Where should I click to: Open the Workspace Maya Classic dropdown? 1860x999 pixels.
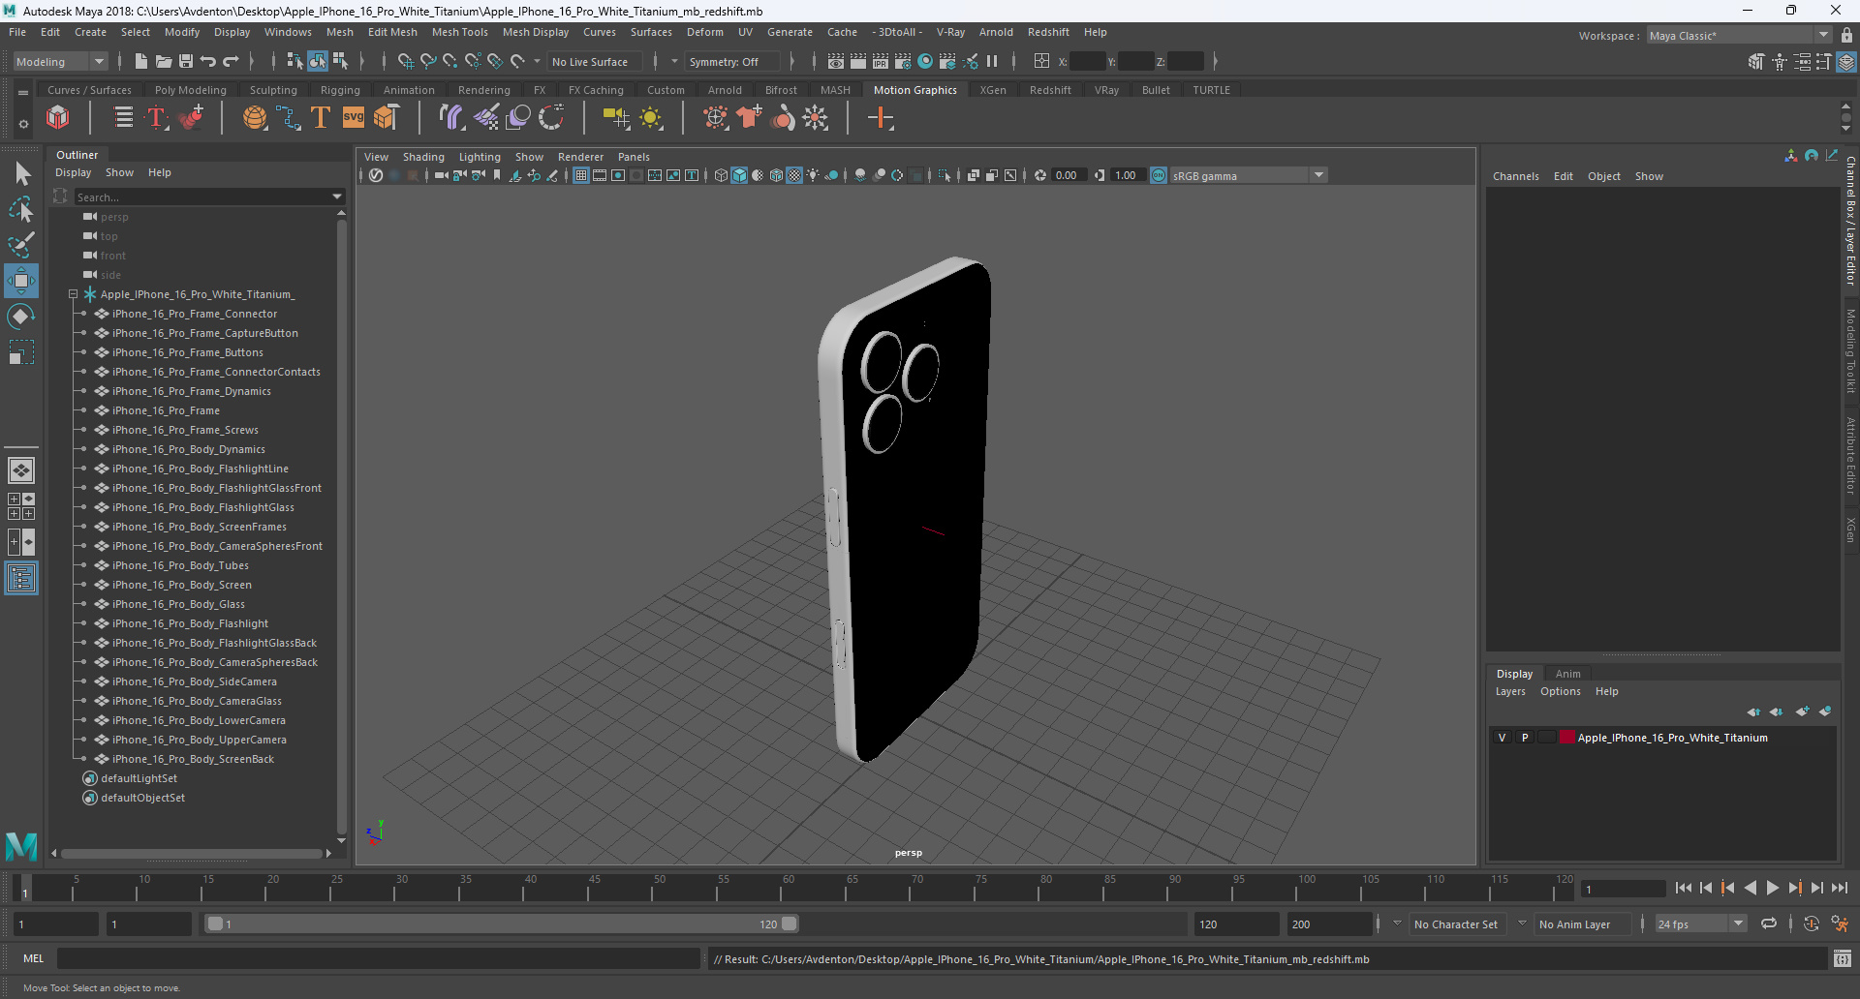click(x=1739, y=35)
